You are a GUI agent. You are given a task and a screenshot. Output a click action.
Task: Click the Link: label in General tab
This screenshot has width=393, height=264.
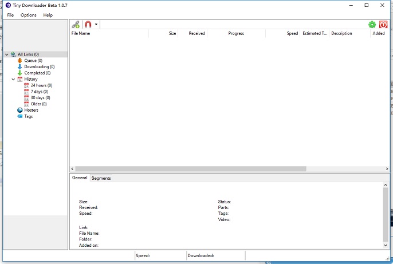pyautogui.click(x=84, y=227)
